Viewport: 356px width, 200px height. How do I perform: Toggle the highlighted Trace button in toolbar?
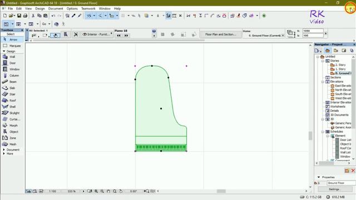click(x=168, y=16)
